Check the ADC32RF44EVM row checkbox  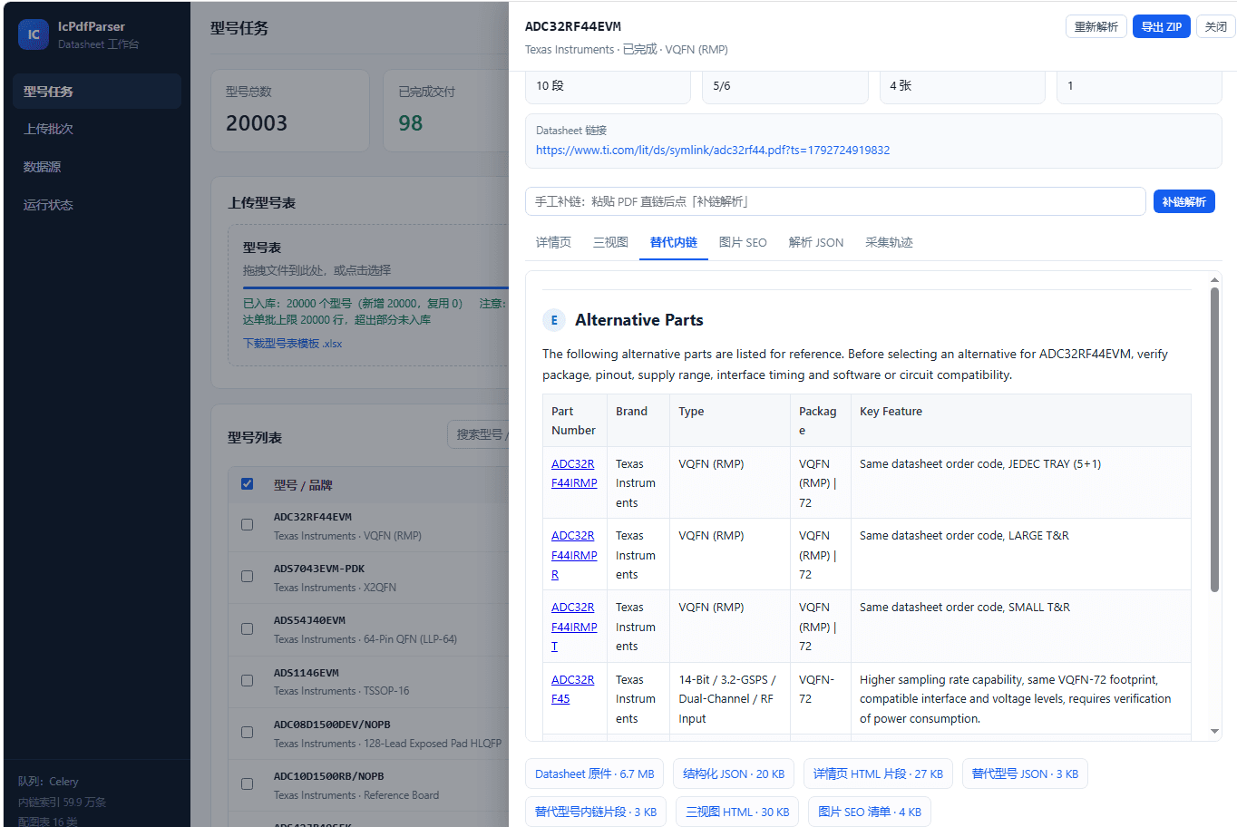click(247, 524)
